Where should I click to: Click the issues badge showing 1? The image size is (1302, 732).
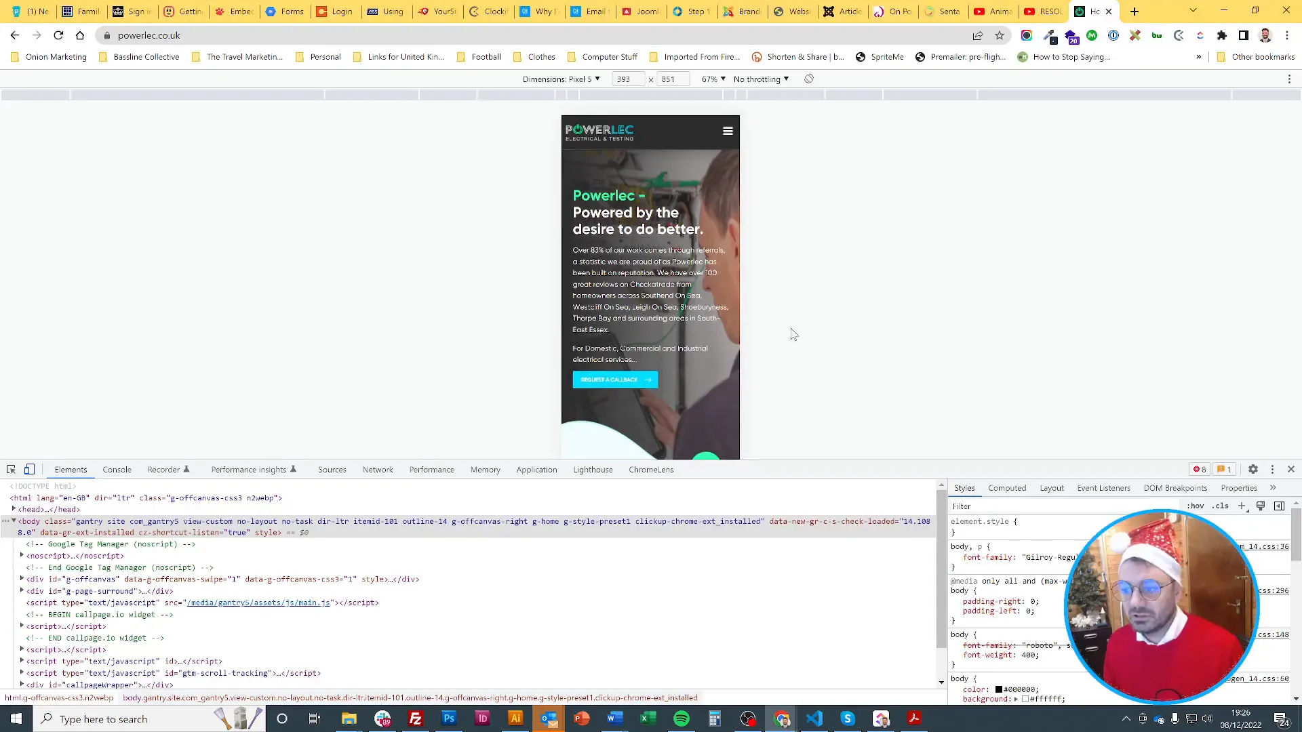point(1224,469)
